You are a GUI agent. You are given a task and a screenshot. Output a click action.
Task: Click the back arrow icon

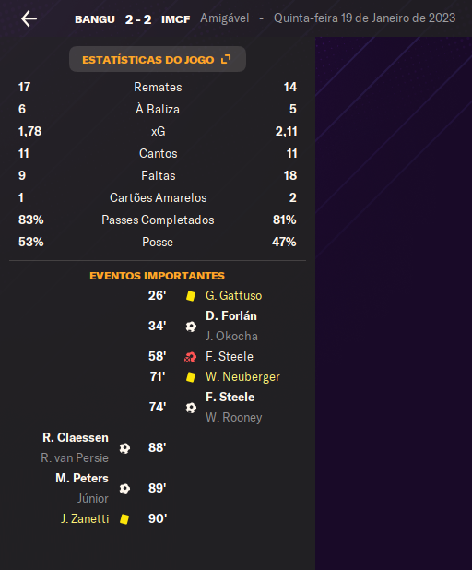pyautogui.click(x=29, y=18)
